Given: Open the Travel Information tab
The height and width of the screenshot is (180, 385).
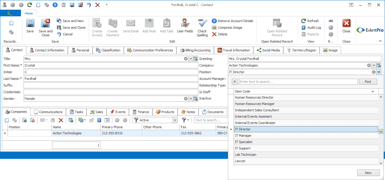Looking at the screenshot, I should coord(233,50).
